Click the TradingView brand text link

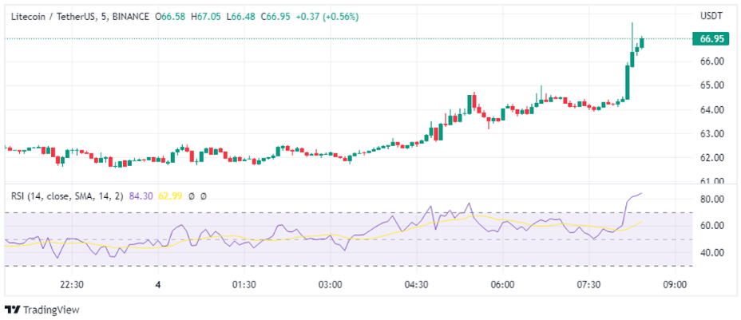(x=51, y=310)
